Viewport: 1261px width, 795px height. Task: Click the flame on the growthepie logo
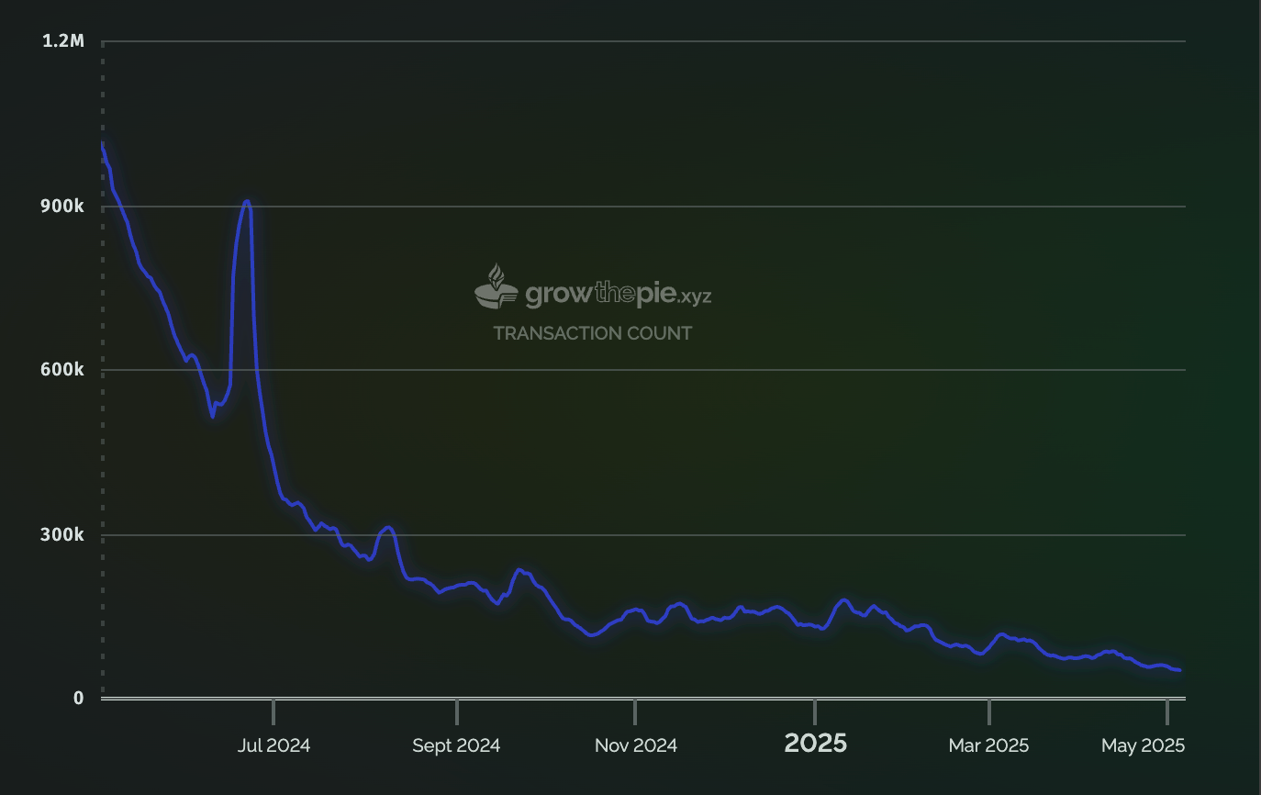pos(494,275)
